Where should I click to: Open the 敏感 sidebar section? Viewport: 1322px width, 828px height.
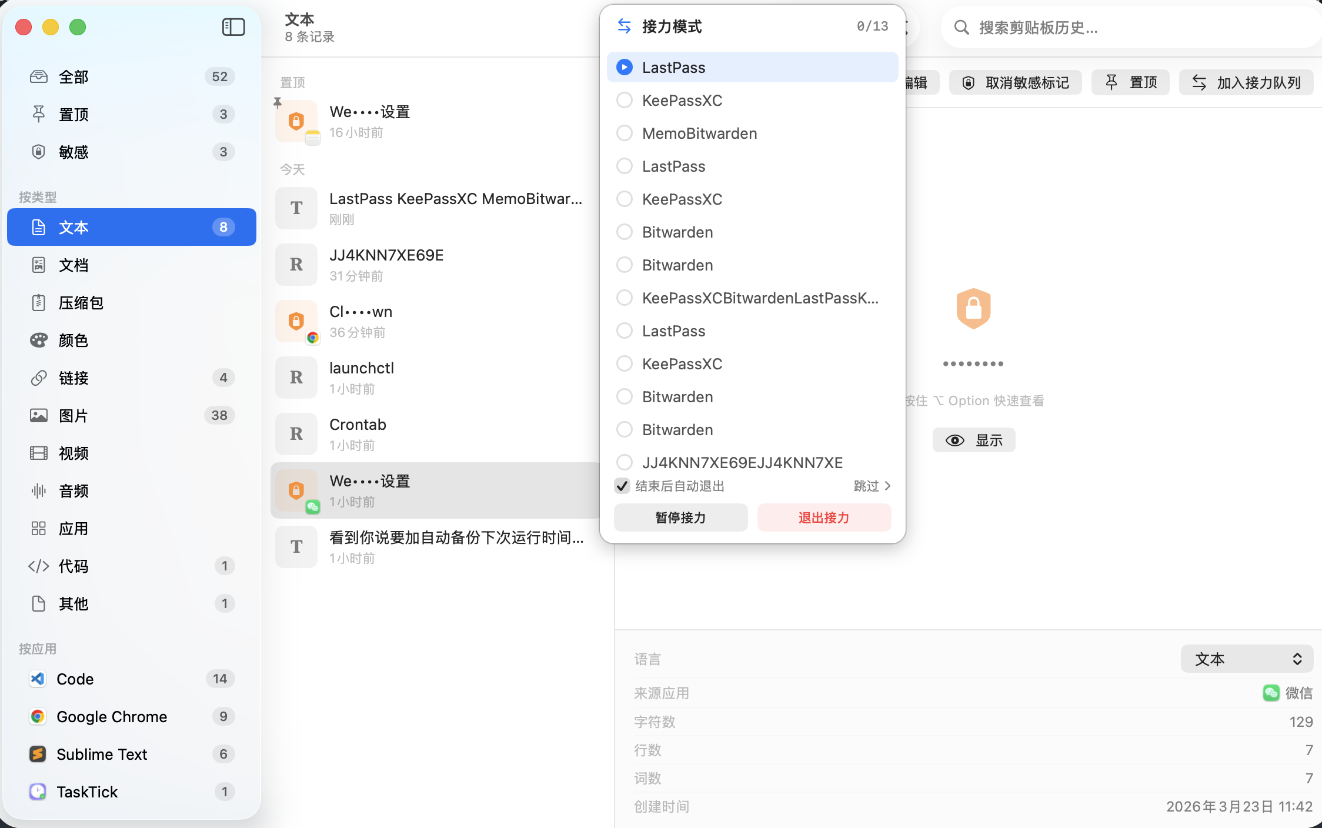click(x=73, y=152)
